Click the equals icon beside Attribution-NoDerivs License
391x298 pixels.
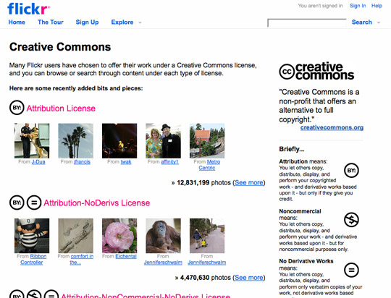click(x=34, y=203)
